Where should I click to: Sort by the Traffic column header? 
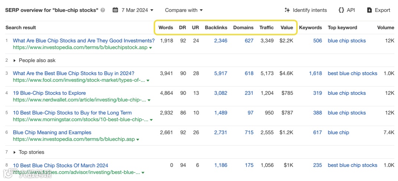pyautogui.click(x=266, y=28)
